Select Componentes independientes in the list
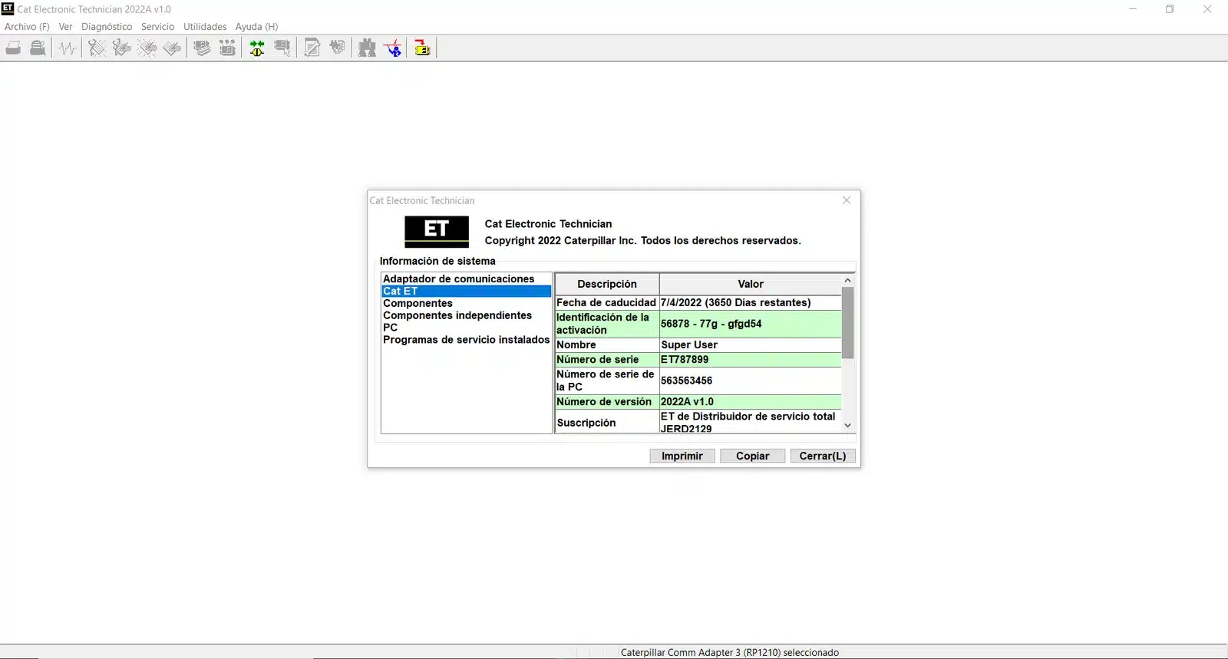This screenshot has width=1228, height=659. [x=457, y=315]
